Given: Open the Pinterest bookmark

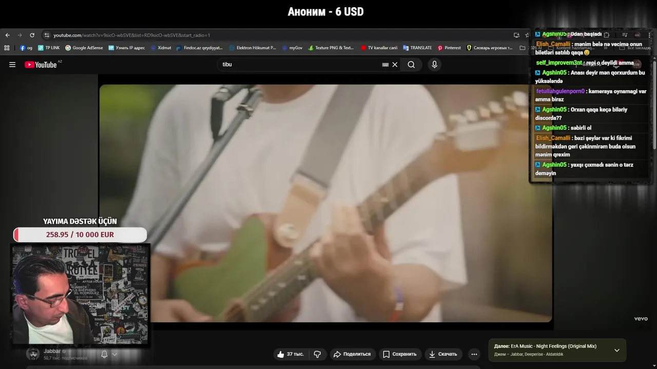Looking at the screenshot, I should click(449, 48).
